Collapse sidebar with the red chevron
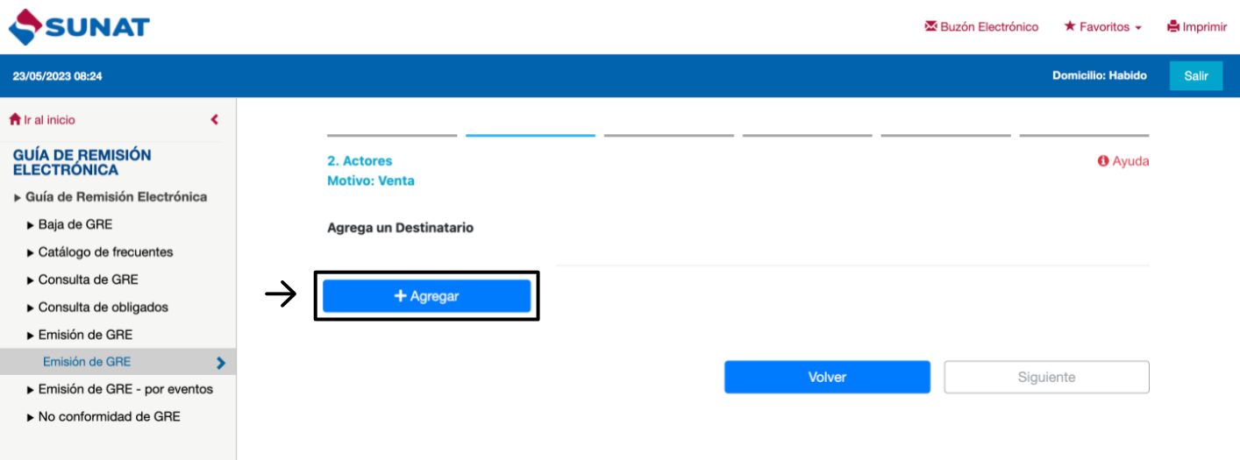 tap(215, 120)
